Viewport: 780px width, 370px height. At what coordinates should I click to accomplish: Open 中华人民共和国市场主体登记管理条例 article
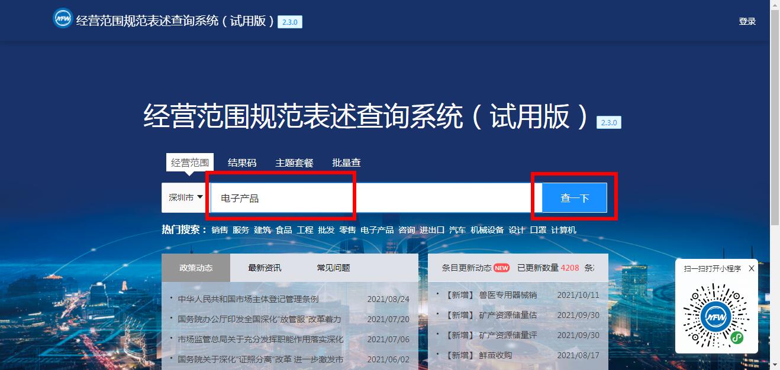248,299
